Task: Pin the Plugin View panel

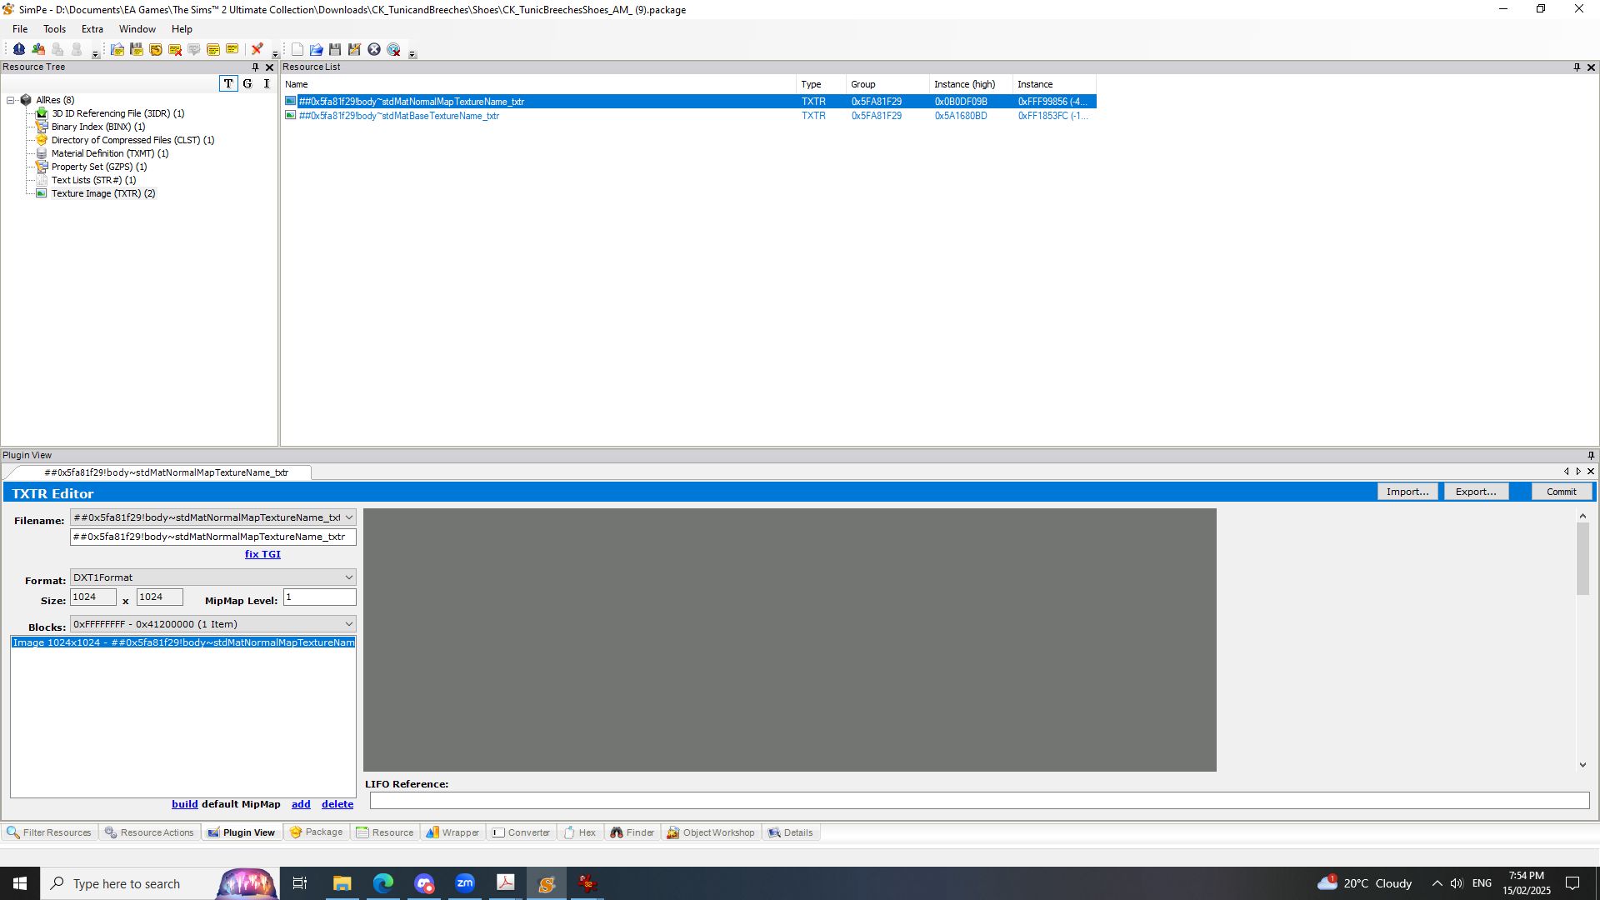Action: [1591, 455]
